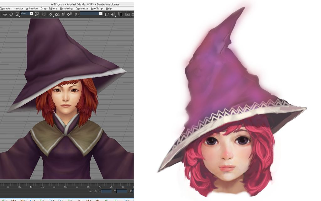Open the Named Selection Sets dropdown
The width and height of the screenshot is (321, 201).
(x=91, y=14)
